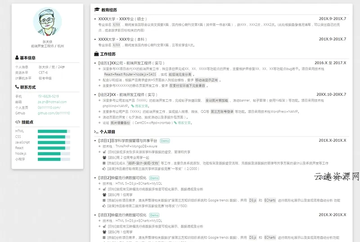Image resolution: width=360 pixels, height=242 pixels.
Task: Open the 0b11111110.com personal homepage link
Action: click(x=49, y=108)
